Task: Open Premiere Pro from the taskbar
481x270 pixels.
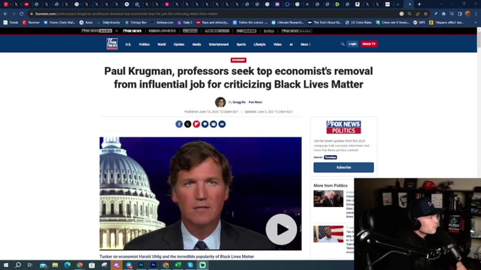Action: pos(153,265)
